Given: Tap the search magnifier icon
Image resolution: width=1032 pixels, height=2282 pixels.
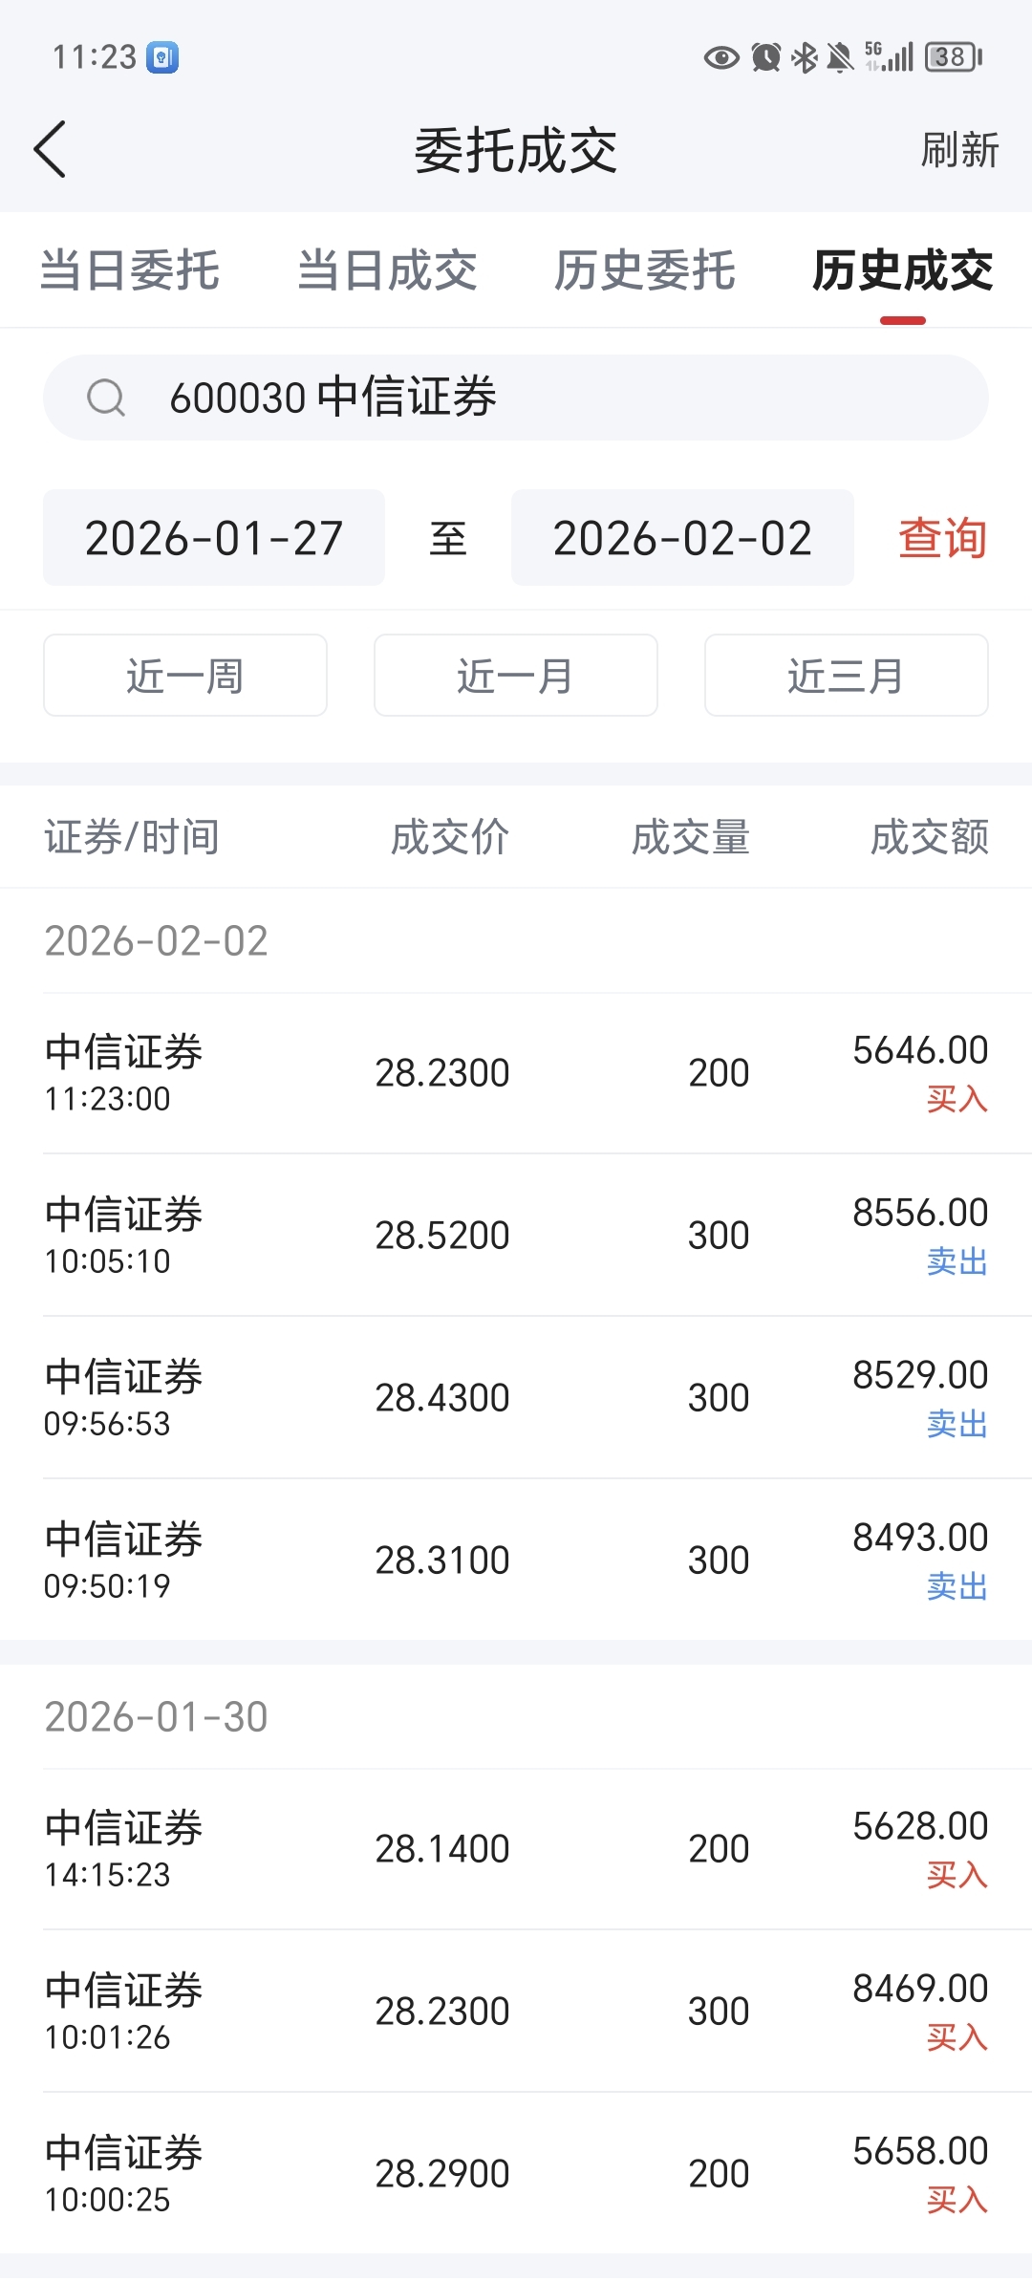Looking at the screenshot, I should pos(105,398).
